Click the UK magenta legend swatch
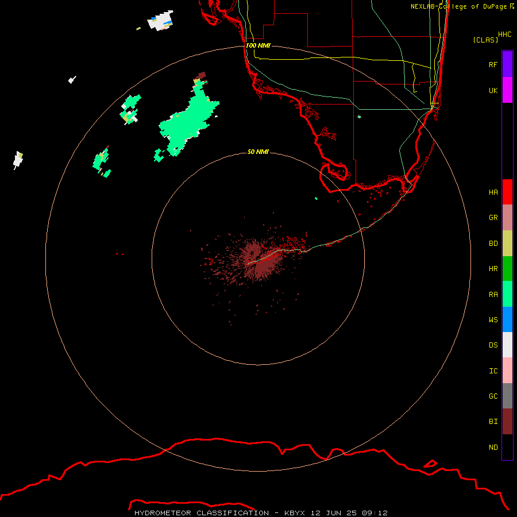The image size is (517, 517). 507,90
